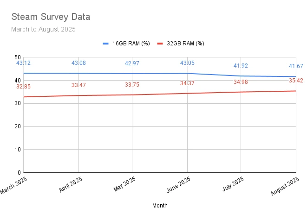Select the March to August 2025 subtitle
The height and width of the screenshot is (220, 307).
tap(43, 29)
